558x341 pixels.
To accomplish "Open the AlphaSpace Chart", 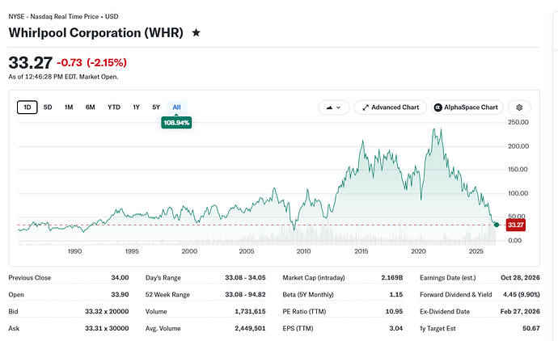I will pyautogui.click(x=467, y=107).
